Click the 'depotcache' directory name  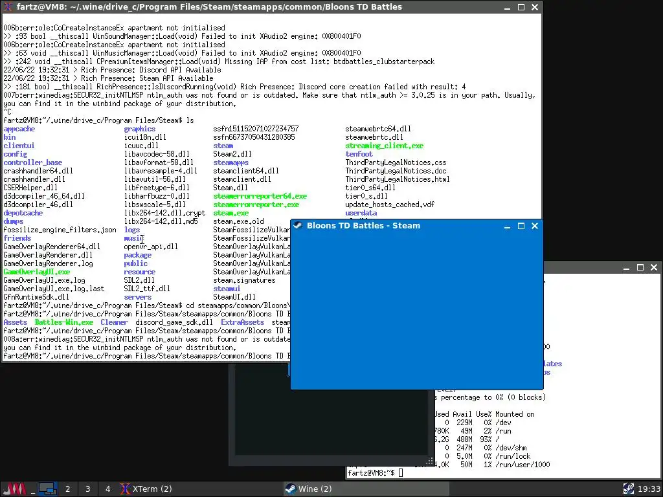[23, 213]
